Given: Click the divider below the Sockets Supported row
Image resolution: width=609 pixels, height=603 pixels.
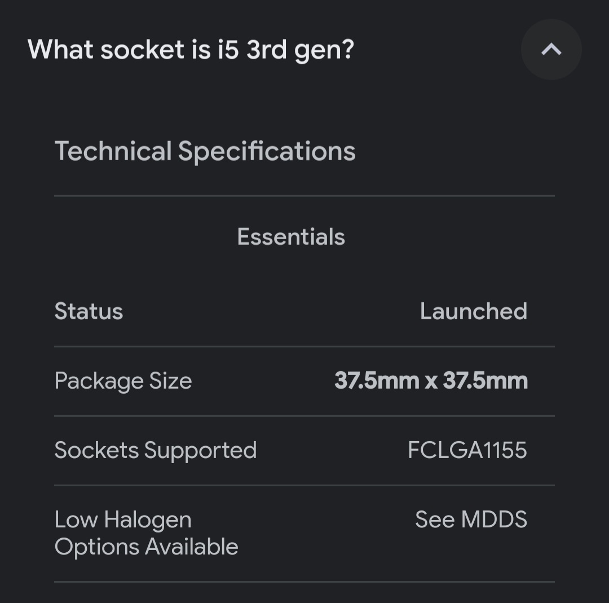Looking at the screenshot, I should tap(304, 485).
